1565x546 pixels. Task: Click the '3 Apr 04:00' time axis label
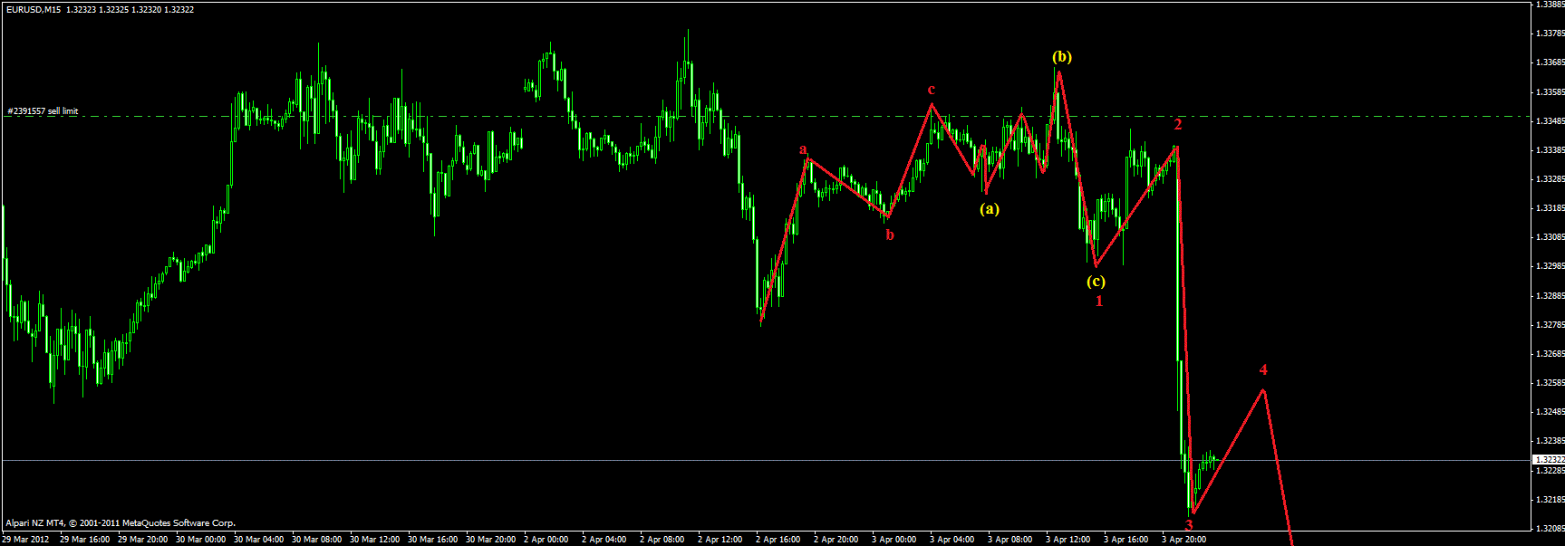coord(952,540)
